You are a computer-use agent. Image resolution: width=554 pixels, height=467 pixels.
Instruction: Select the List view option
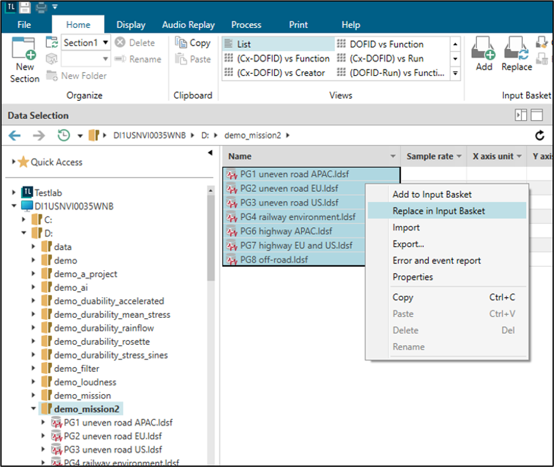[244, 44]
